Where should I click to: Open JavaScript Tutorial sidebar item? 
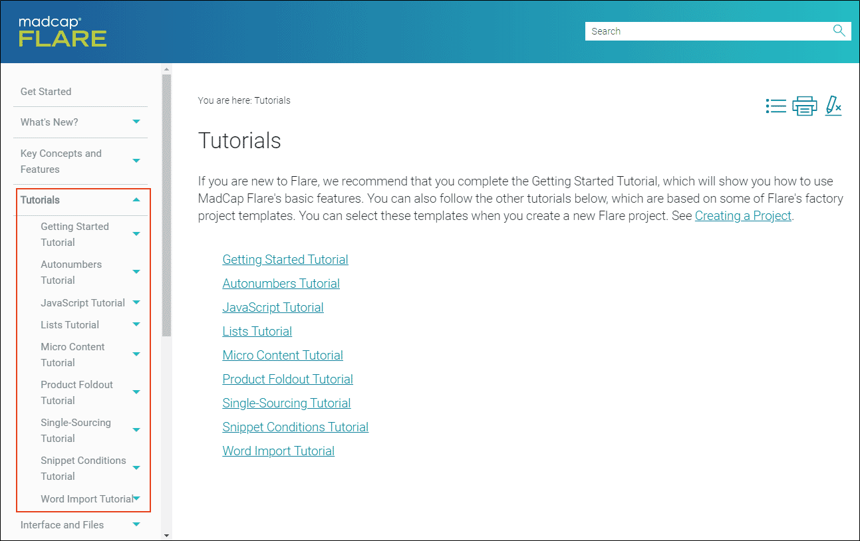click(82, 303)
